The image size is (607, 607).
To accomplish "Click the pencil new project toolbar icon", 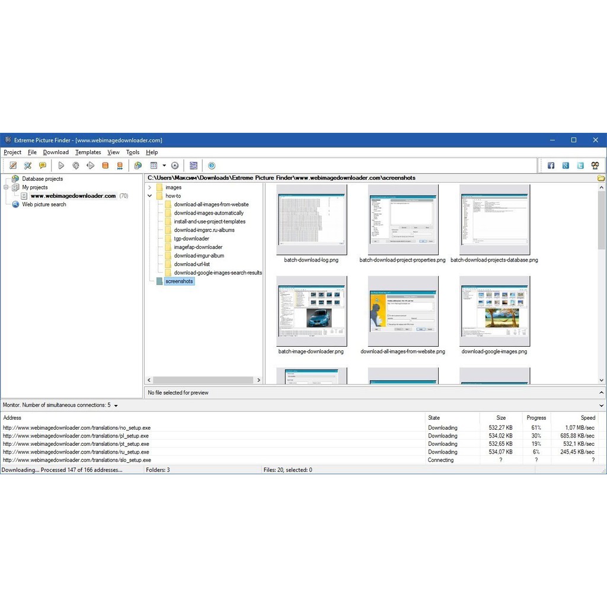I will 13,166.
